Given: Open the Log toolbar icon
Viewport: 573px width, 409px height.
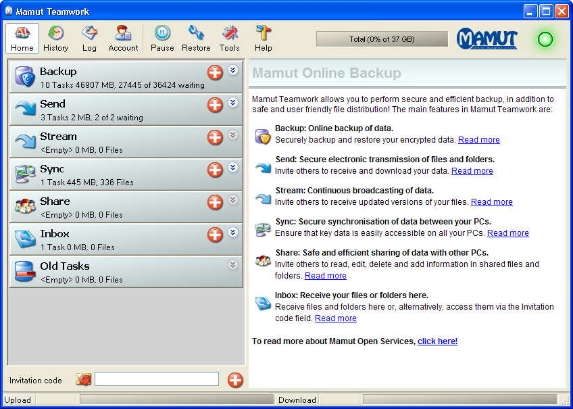Looking at the screenshot, I should 89,39.
